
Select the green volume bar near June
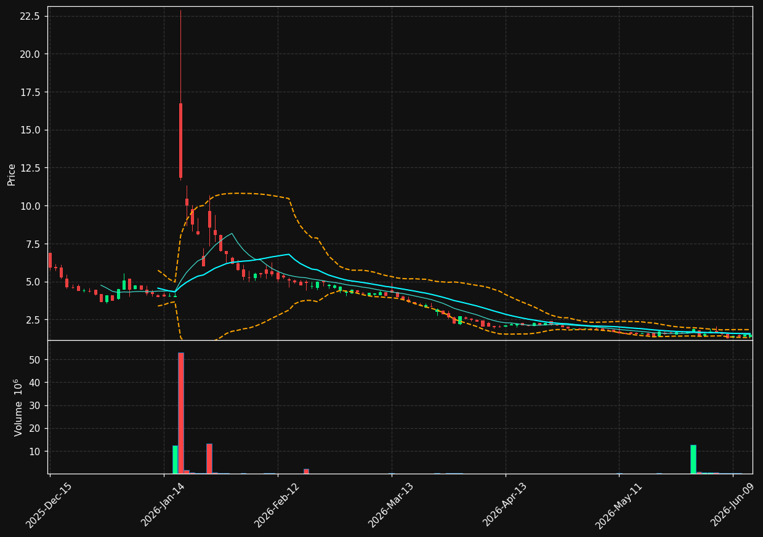pos(693,459)
